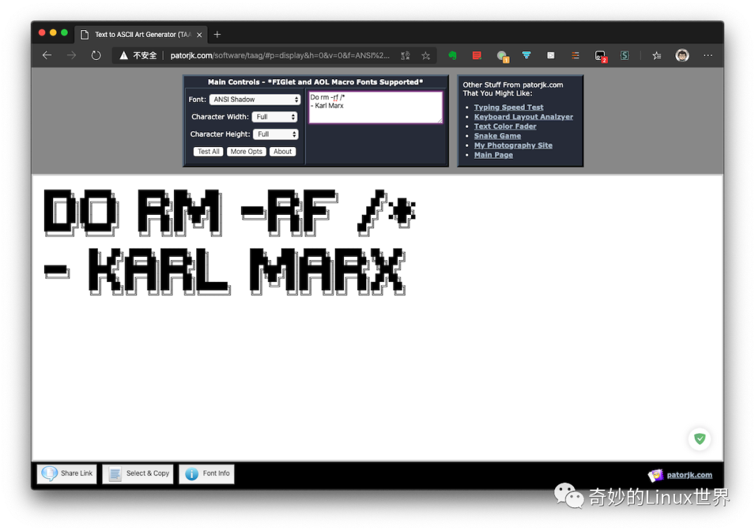Viewport: 755px width, 531px height.
Task: Click the About button
Action: coord(282,151)
